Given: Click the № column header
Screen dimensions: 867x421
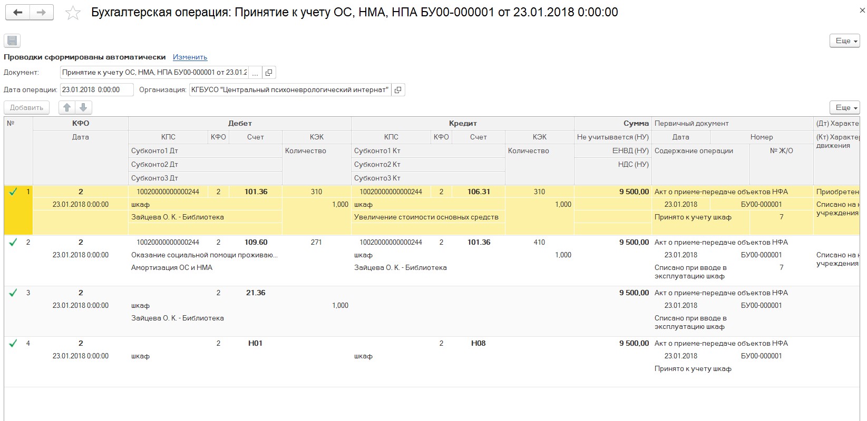Looking at the screenshot, I should coord(18,151).
